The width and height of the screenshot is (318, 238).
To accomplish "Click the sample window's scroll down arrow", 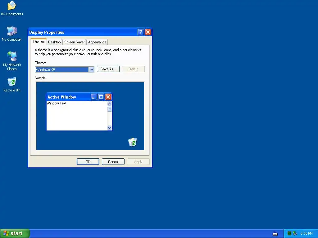I will (110, 128).
